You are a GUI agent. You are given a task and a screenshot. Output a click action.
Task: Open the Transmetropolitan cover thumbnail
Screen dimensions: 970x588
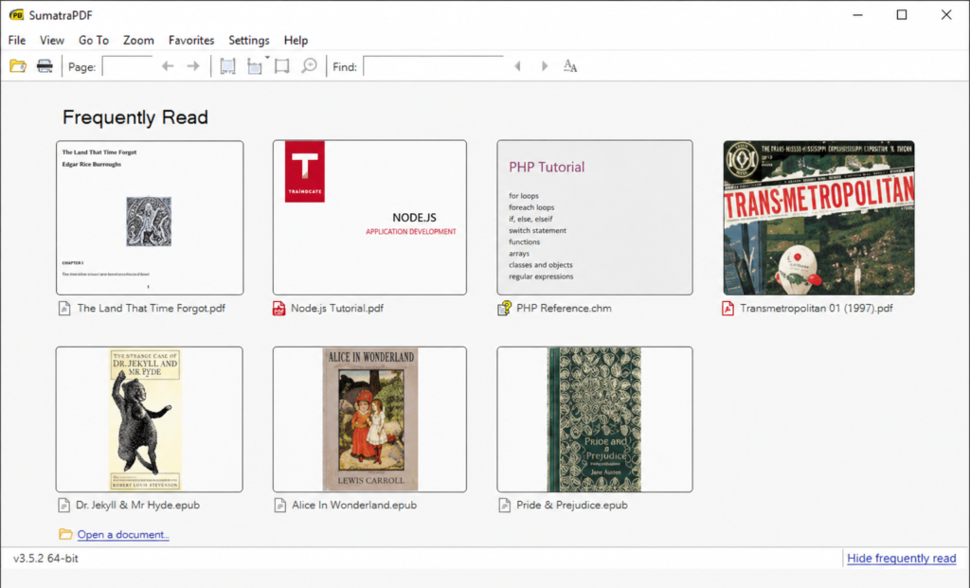tap(819, 218)
